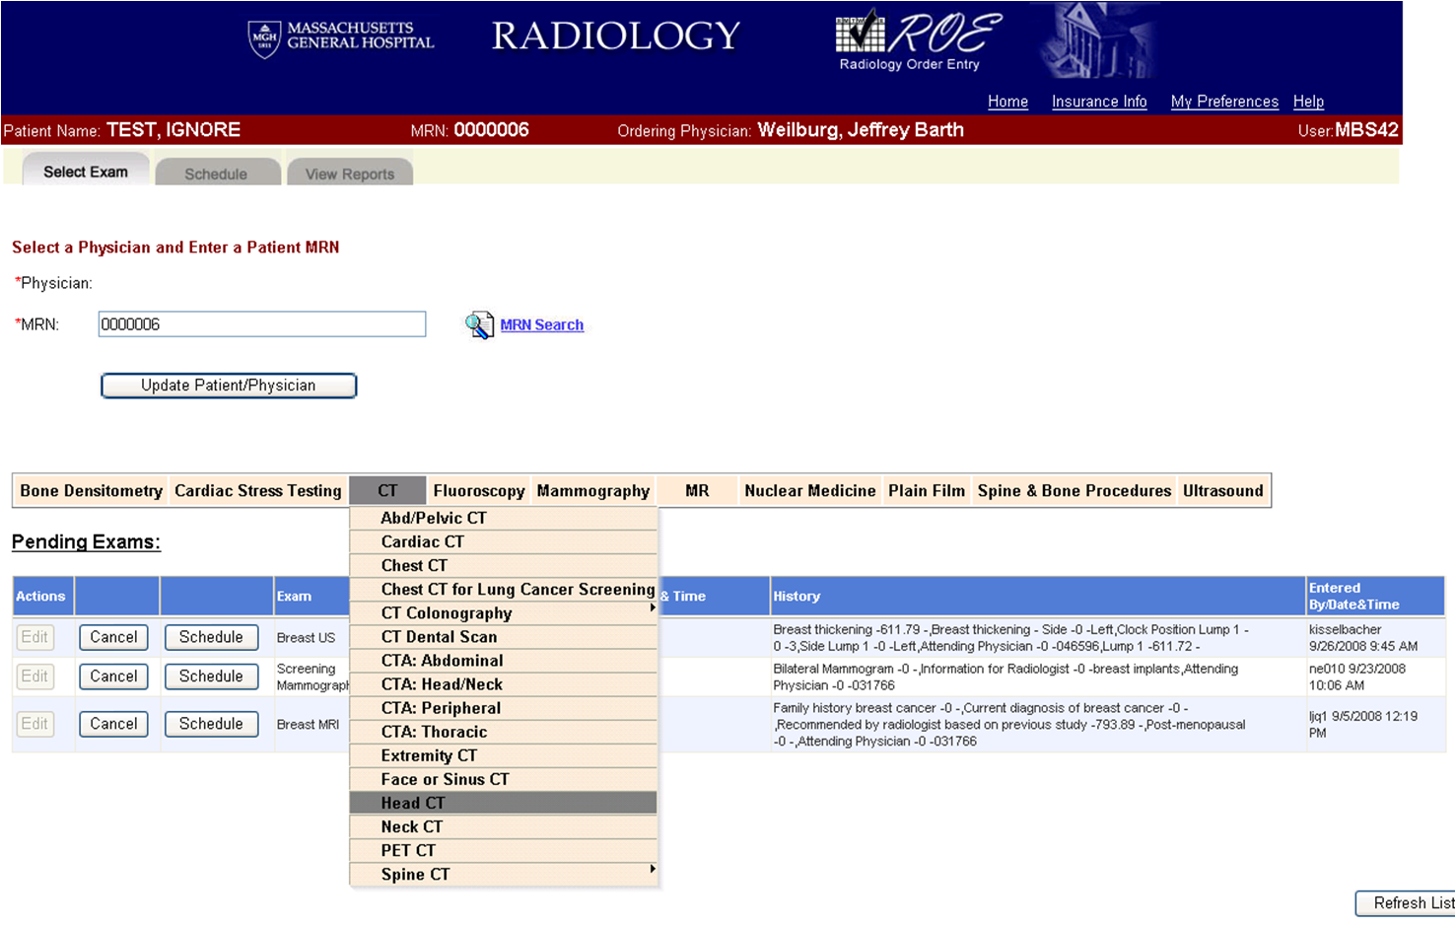The image size is (1456, 926).
Task: Expand the CT Colonography submenu
Action: [x=503, y=613]
